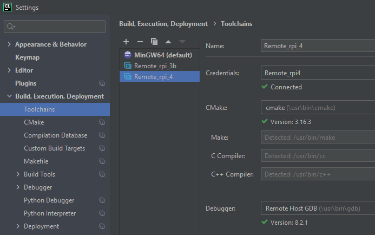Screen dimensions: 375x235
Task: Select the Remote_rpi_3b toolchain
Action: coord(155,66)
